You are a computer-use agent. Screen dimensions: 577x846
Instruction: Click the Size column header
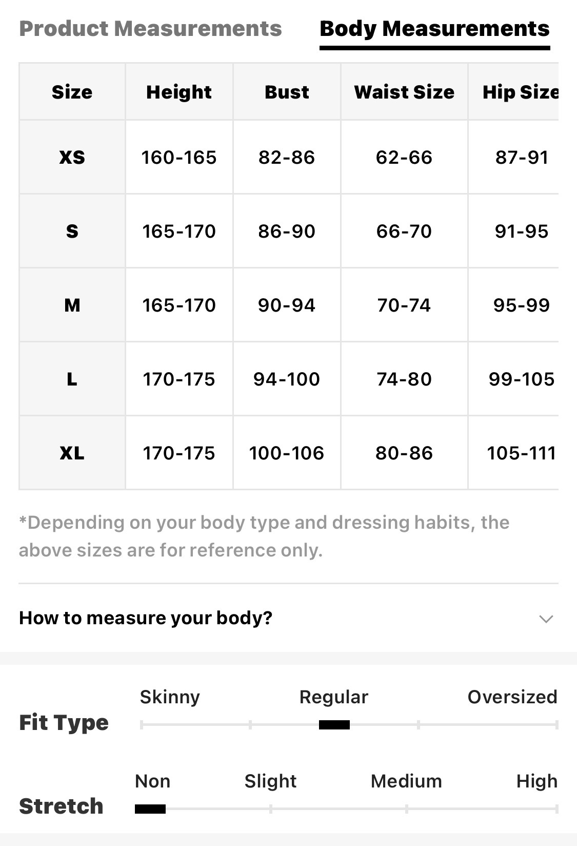point(72,92)
